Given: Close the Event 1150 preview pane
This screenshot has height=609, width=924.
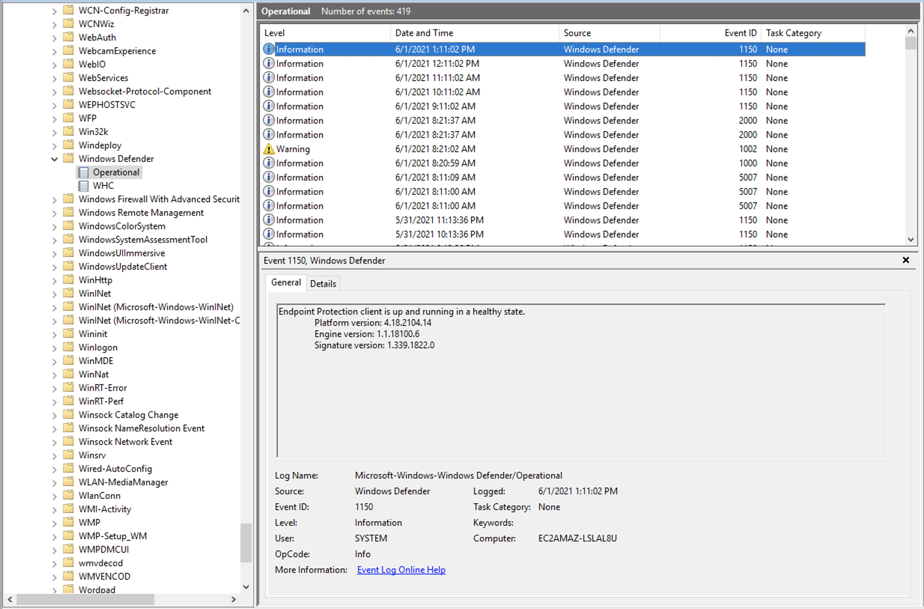Looking at the screenshot, I should [x=906, y=260].
